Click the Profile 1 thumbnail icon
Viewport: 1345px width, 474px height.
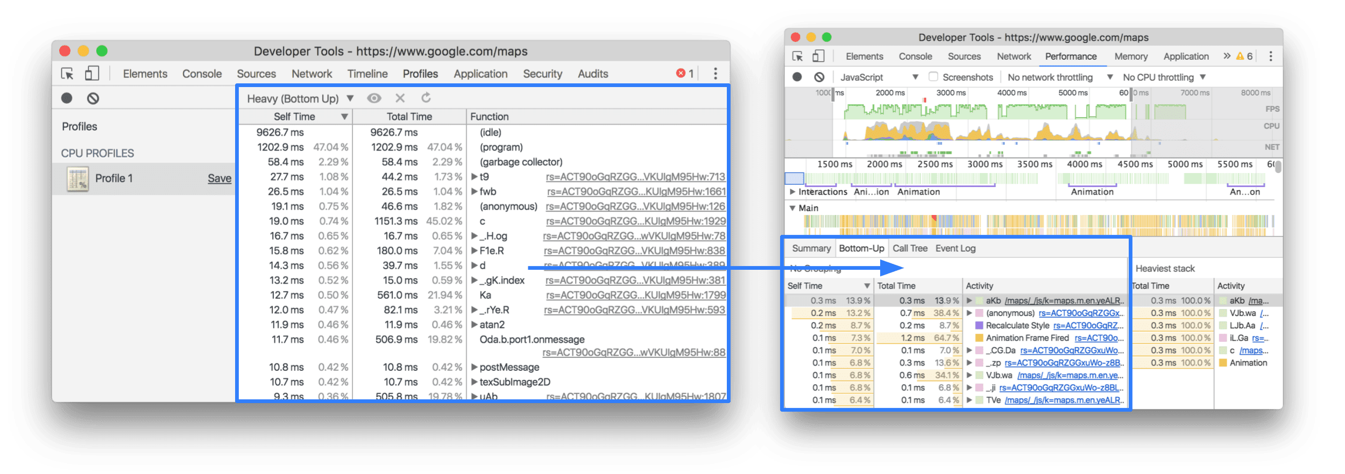[77, 179]
